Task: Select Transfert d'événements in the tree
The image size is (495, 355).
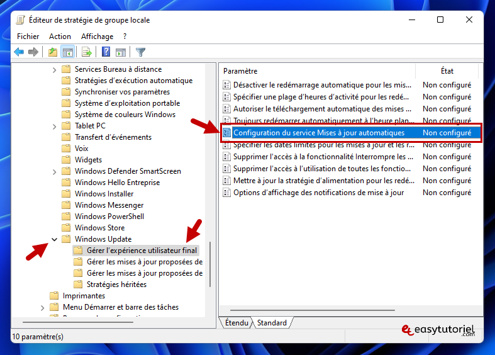Action: (x=113, y=137)
